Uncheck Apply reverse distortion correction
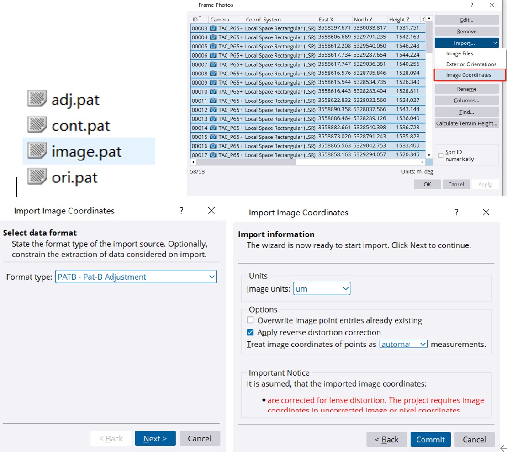Screen dimensions: 507x452 click(250, 332)
